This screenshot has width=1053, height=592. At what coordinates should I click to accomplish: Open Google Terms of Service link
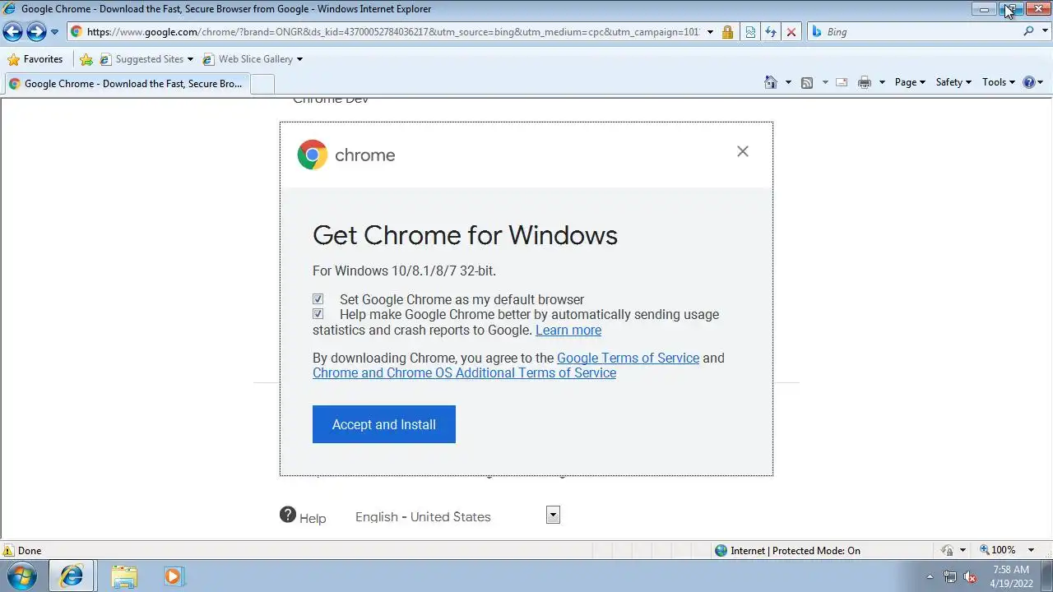pyautogui.click(x=628, y=358)
